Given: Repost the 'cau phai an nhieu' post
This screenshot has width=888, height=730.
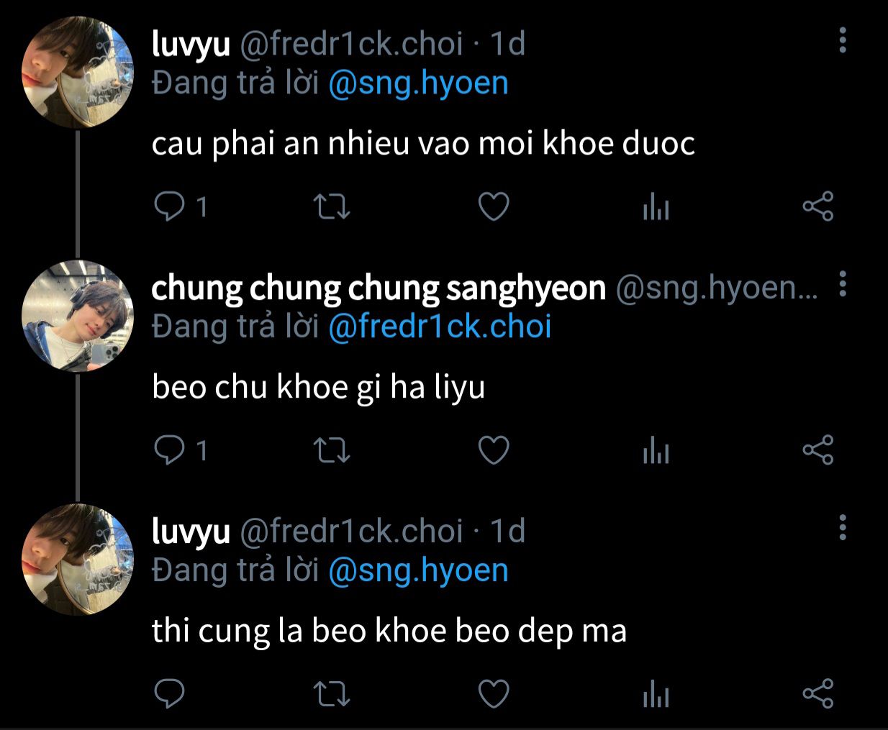Looking at the screenshot, I should pos(332,207).
